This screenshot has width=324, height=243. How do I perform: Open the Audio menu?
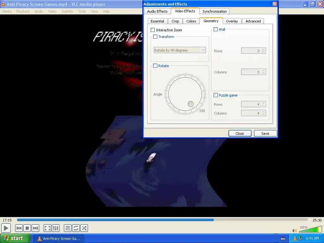pyautogui.click(x=39, y=11)
